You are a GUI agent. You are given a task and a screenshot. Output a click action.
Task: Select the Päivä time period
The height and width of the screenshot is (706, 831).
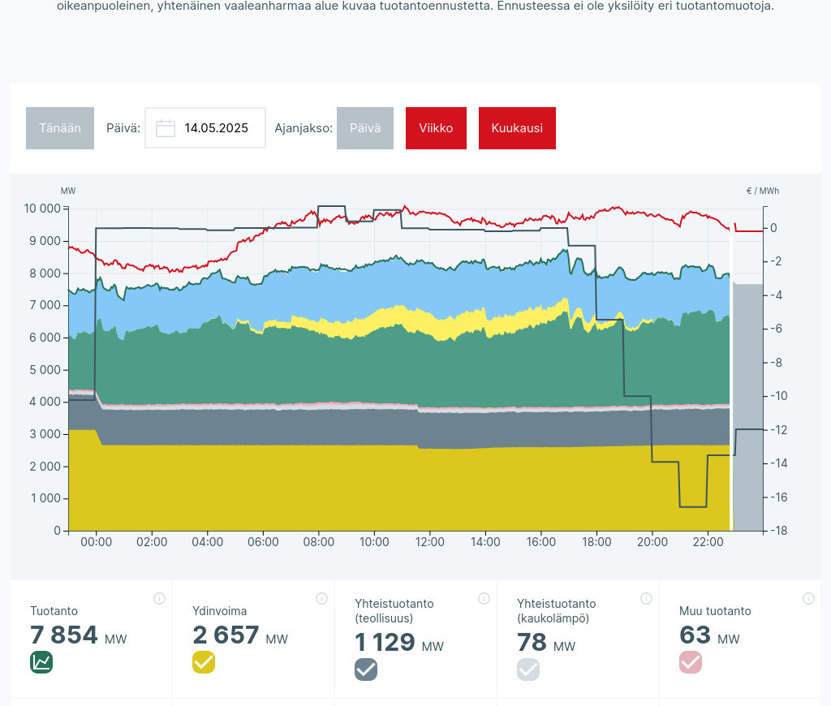pos(365,128)
